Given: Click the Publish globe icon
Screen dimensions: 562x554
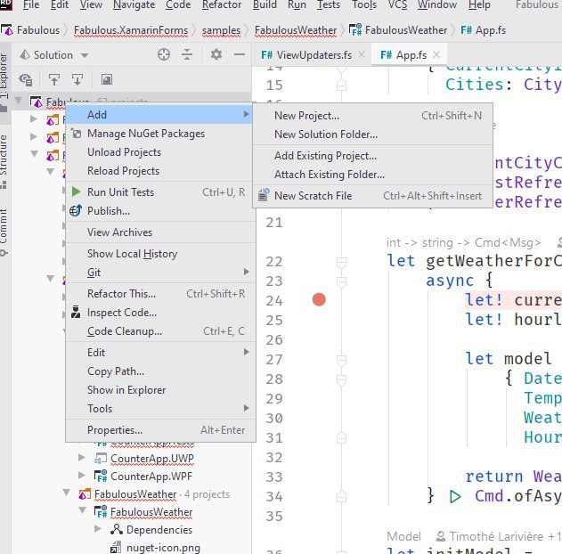Looking at the screenshot, I should [x=76, y=210].
